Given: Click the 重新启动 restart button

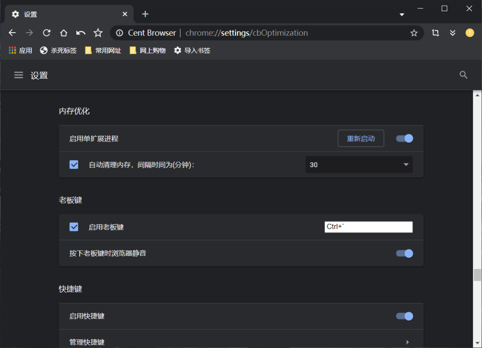Looking at the screenshot, I should [x=361, y=138].
